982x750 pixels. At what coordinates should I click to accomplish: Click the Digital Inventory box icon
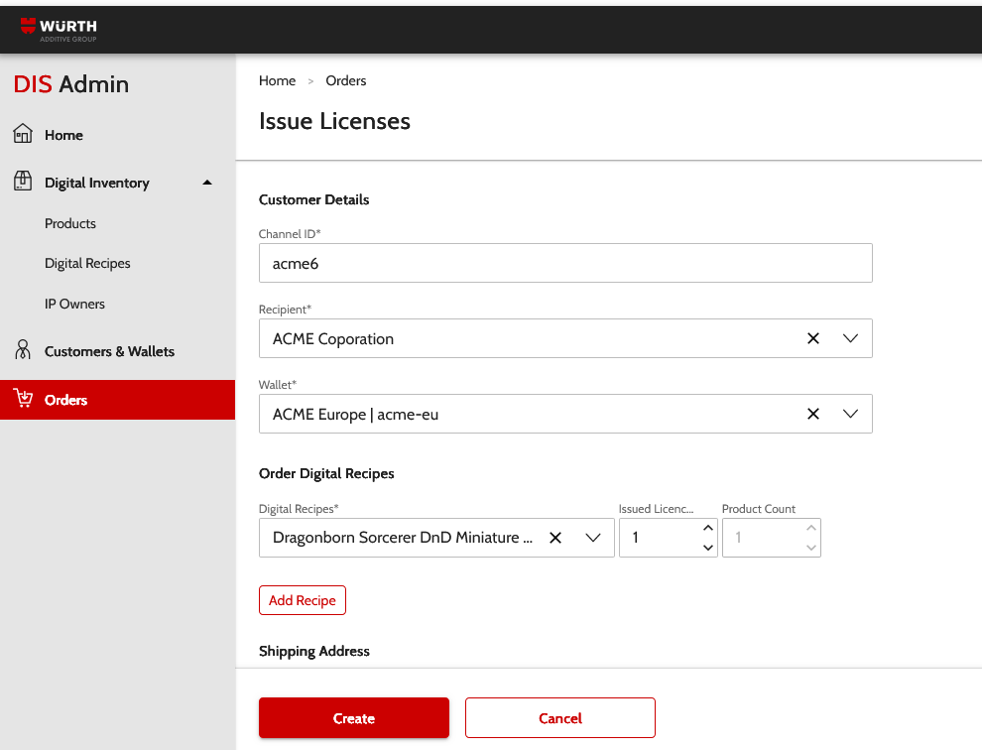23,182
